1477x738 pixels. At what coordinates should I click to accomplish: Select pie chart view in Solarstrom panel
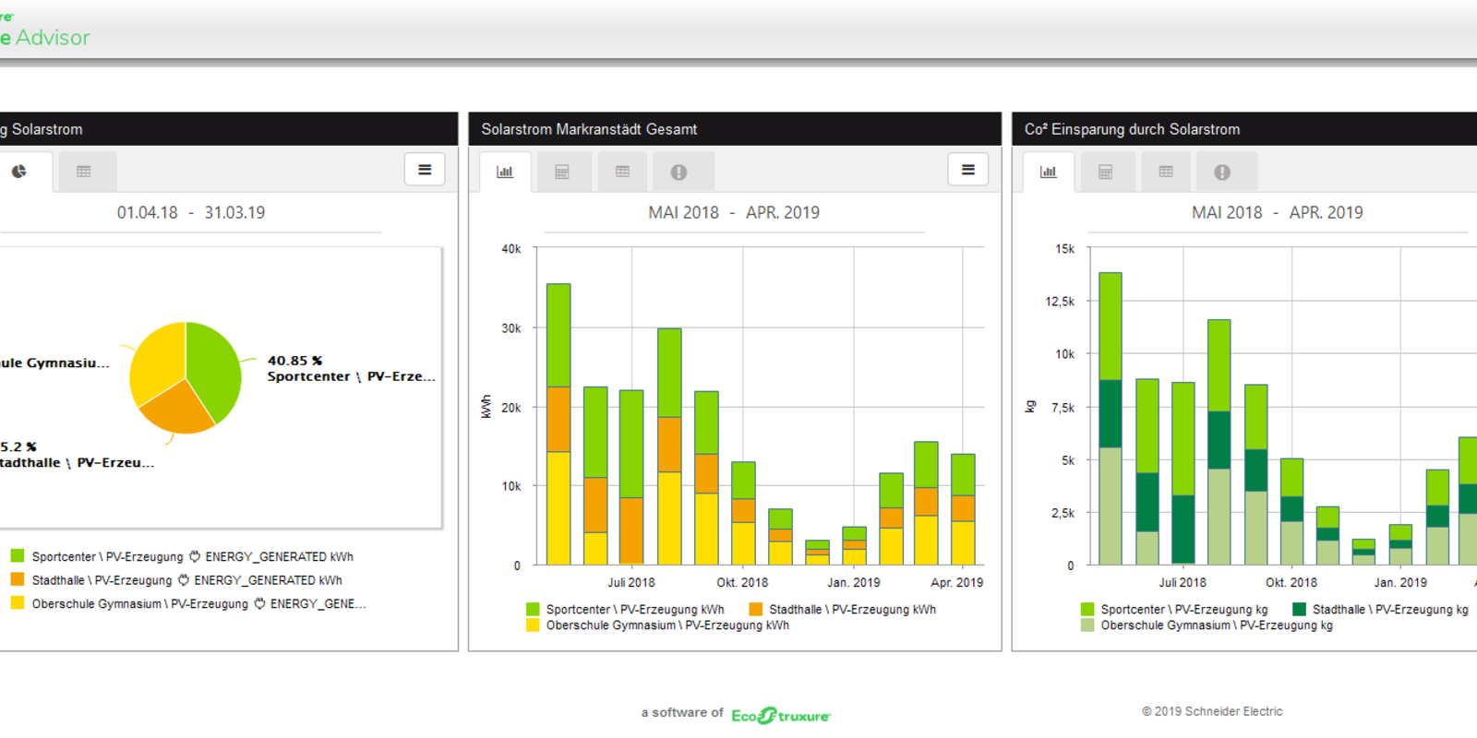pos(19,172)
